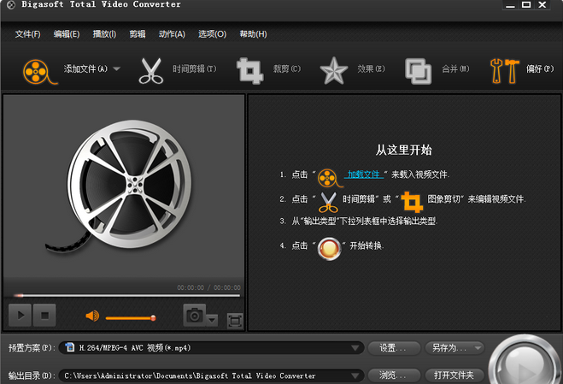Click the 添加文件(A) toolbar label
Image resolution: width=563 pixels, height=384 pixels.
85,68
